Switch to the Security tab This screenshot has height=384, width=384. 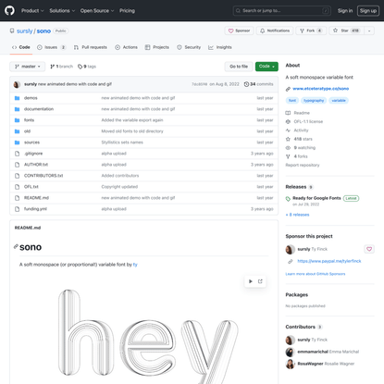[189, 47]
